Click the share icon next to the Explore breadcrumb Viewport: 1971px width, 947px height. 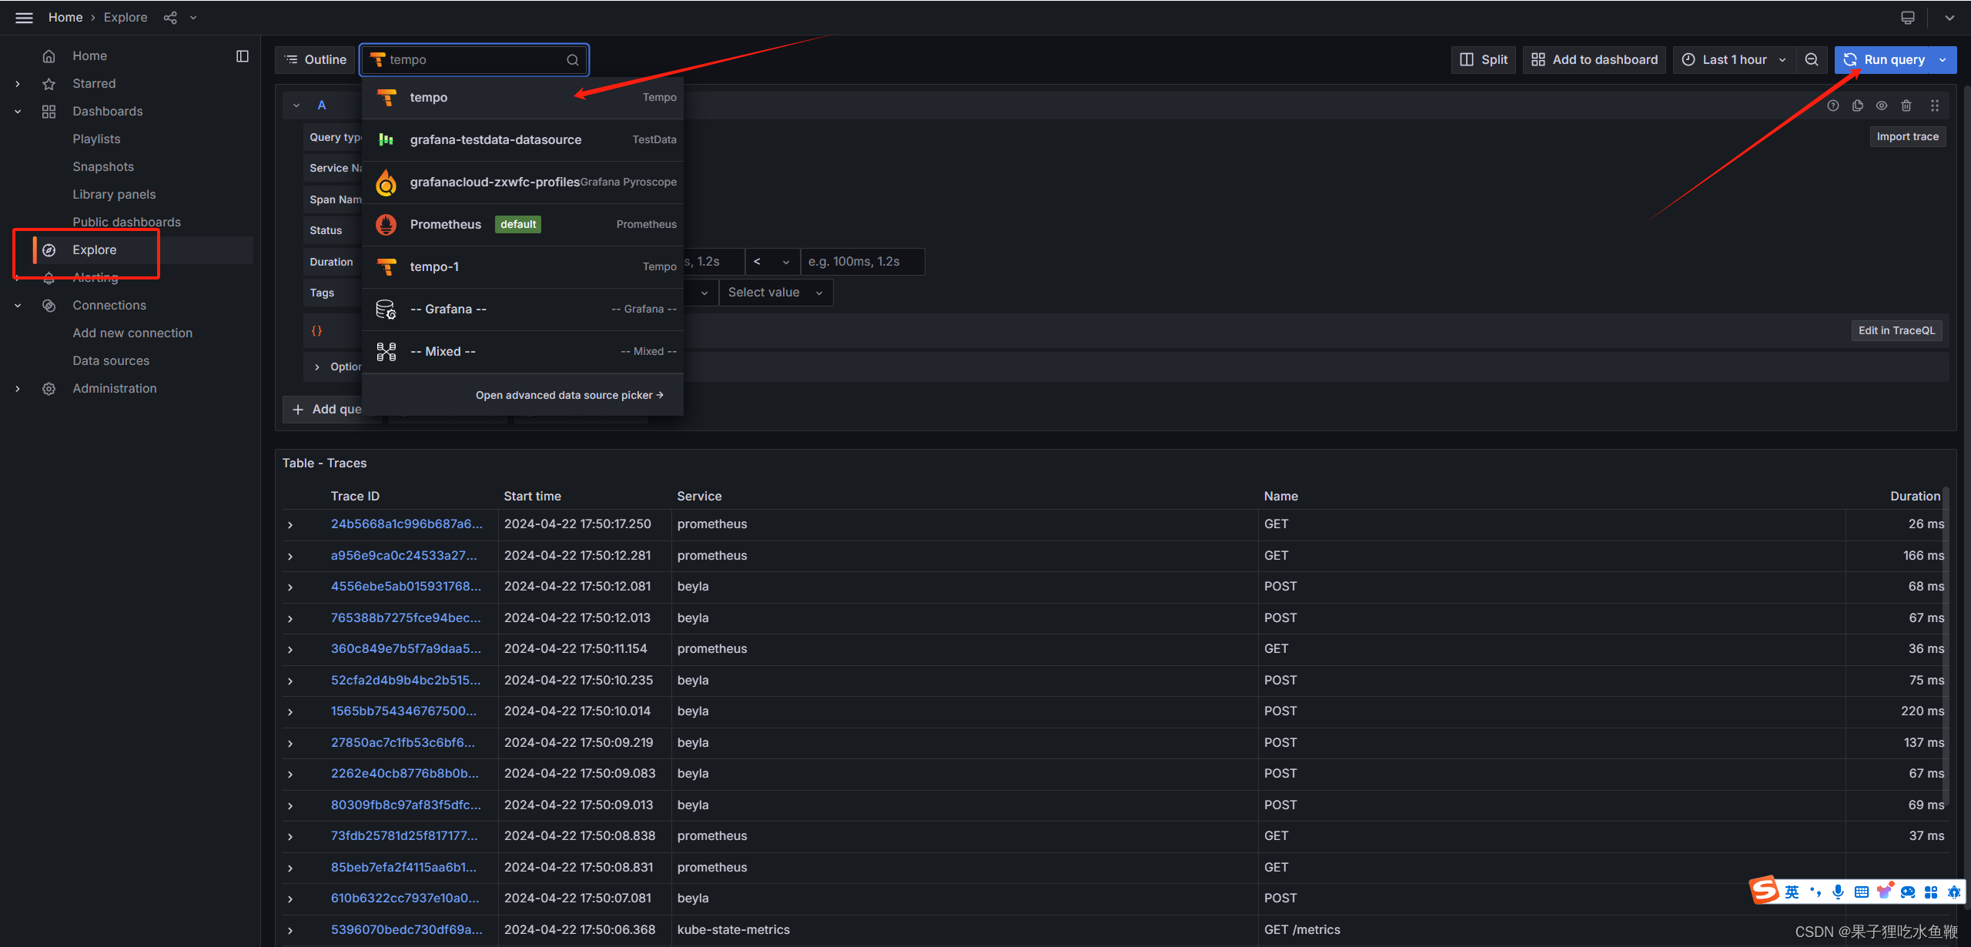click(170, 17)
